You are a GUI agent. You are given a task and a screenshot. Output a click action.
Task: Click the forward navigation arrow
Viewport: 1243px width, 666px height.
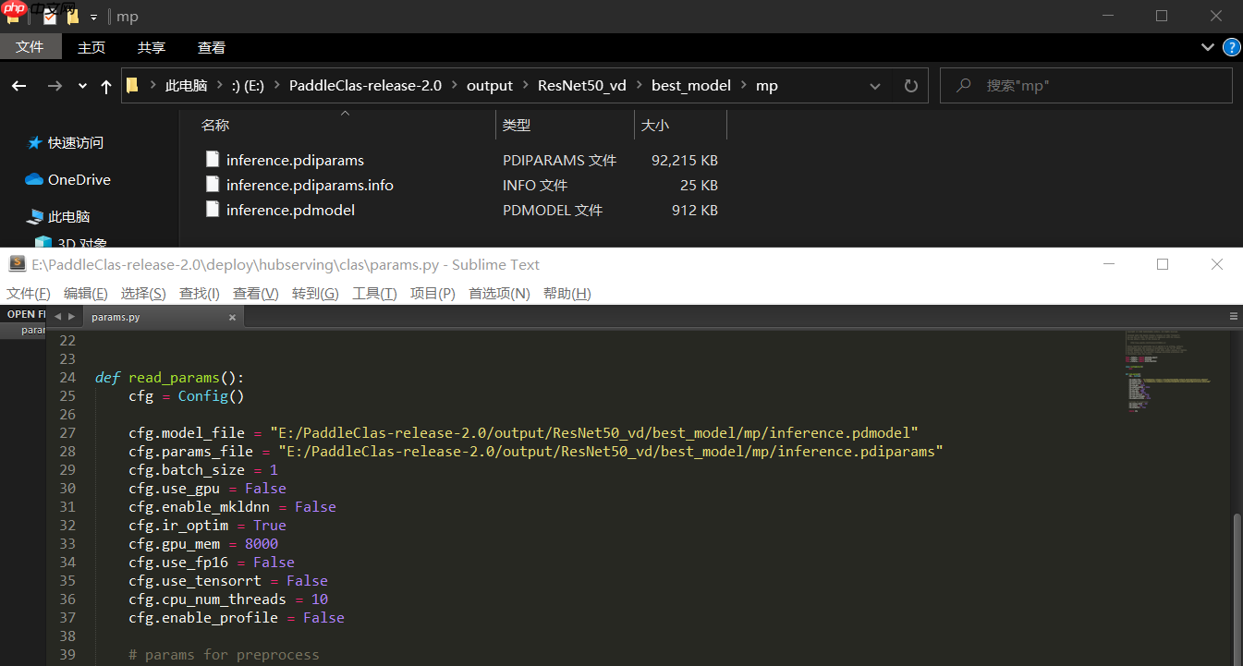54,85
